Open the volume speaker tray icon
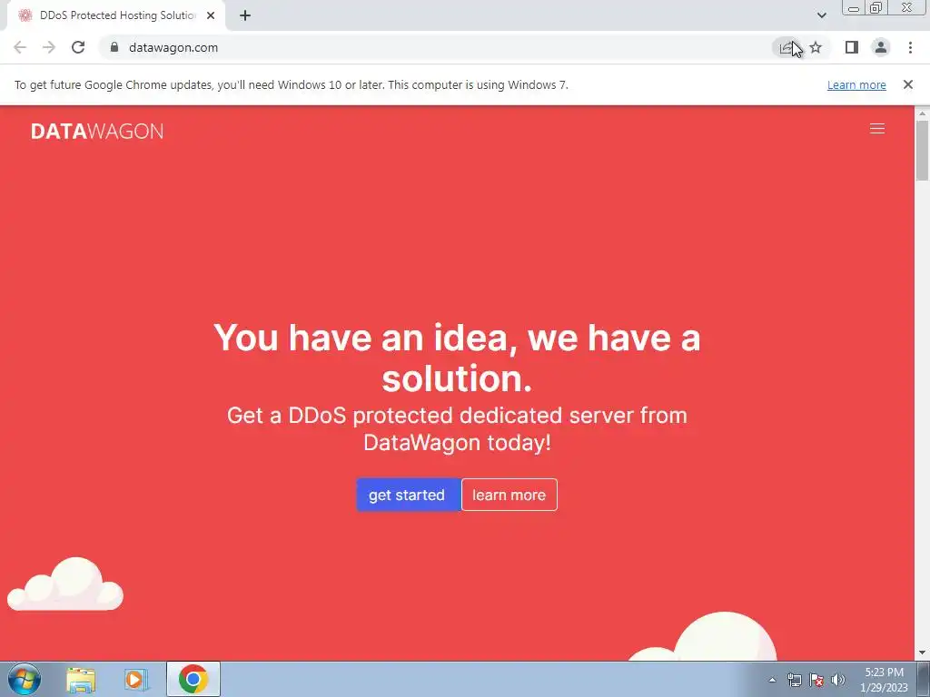Viewport: 930px width, 697px height. (x=837, y=680)
